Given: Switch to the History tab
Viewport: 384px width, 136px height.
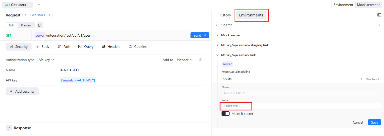Looking at the screenshot, I should (225, 15).
